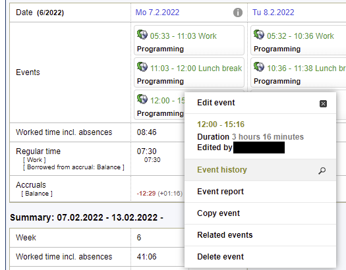The image size is (346, 270).
Task: Click the 11:03 - 12:00 Lunch break text
Action: coord(196,68)
